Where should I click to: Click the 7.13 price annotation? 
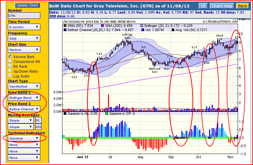click(x=169, y=56)
